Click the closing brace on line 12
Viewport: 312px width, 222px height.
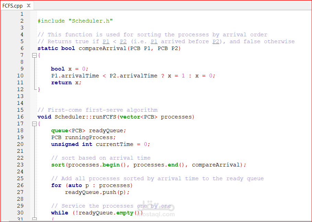pyautogui.click(x=39, y=89)
